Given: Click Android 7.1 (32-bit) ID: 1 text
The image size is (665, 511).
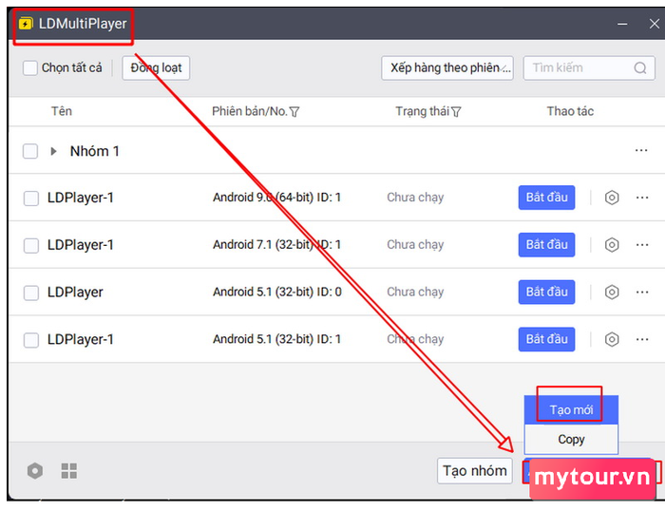Looking at the screenshot, I should (277, 245).
